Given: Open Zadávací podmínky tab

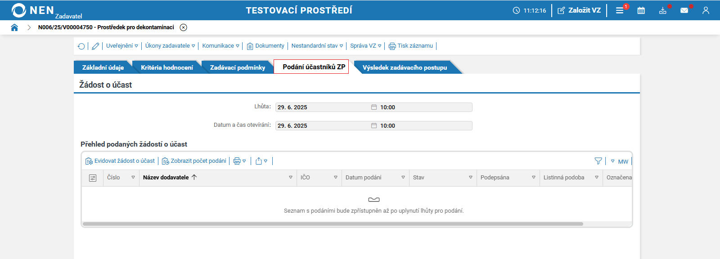Looking at the screenshot, I should (x=238, y=67).
